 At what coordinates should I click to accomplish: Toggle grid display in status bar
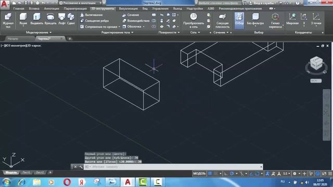210,173
